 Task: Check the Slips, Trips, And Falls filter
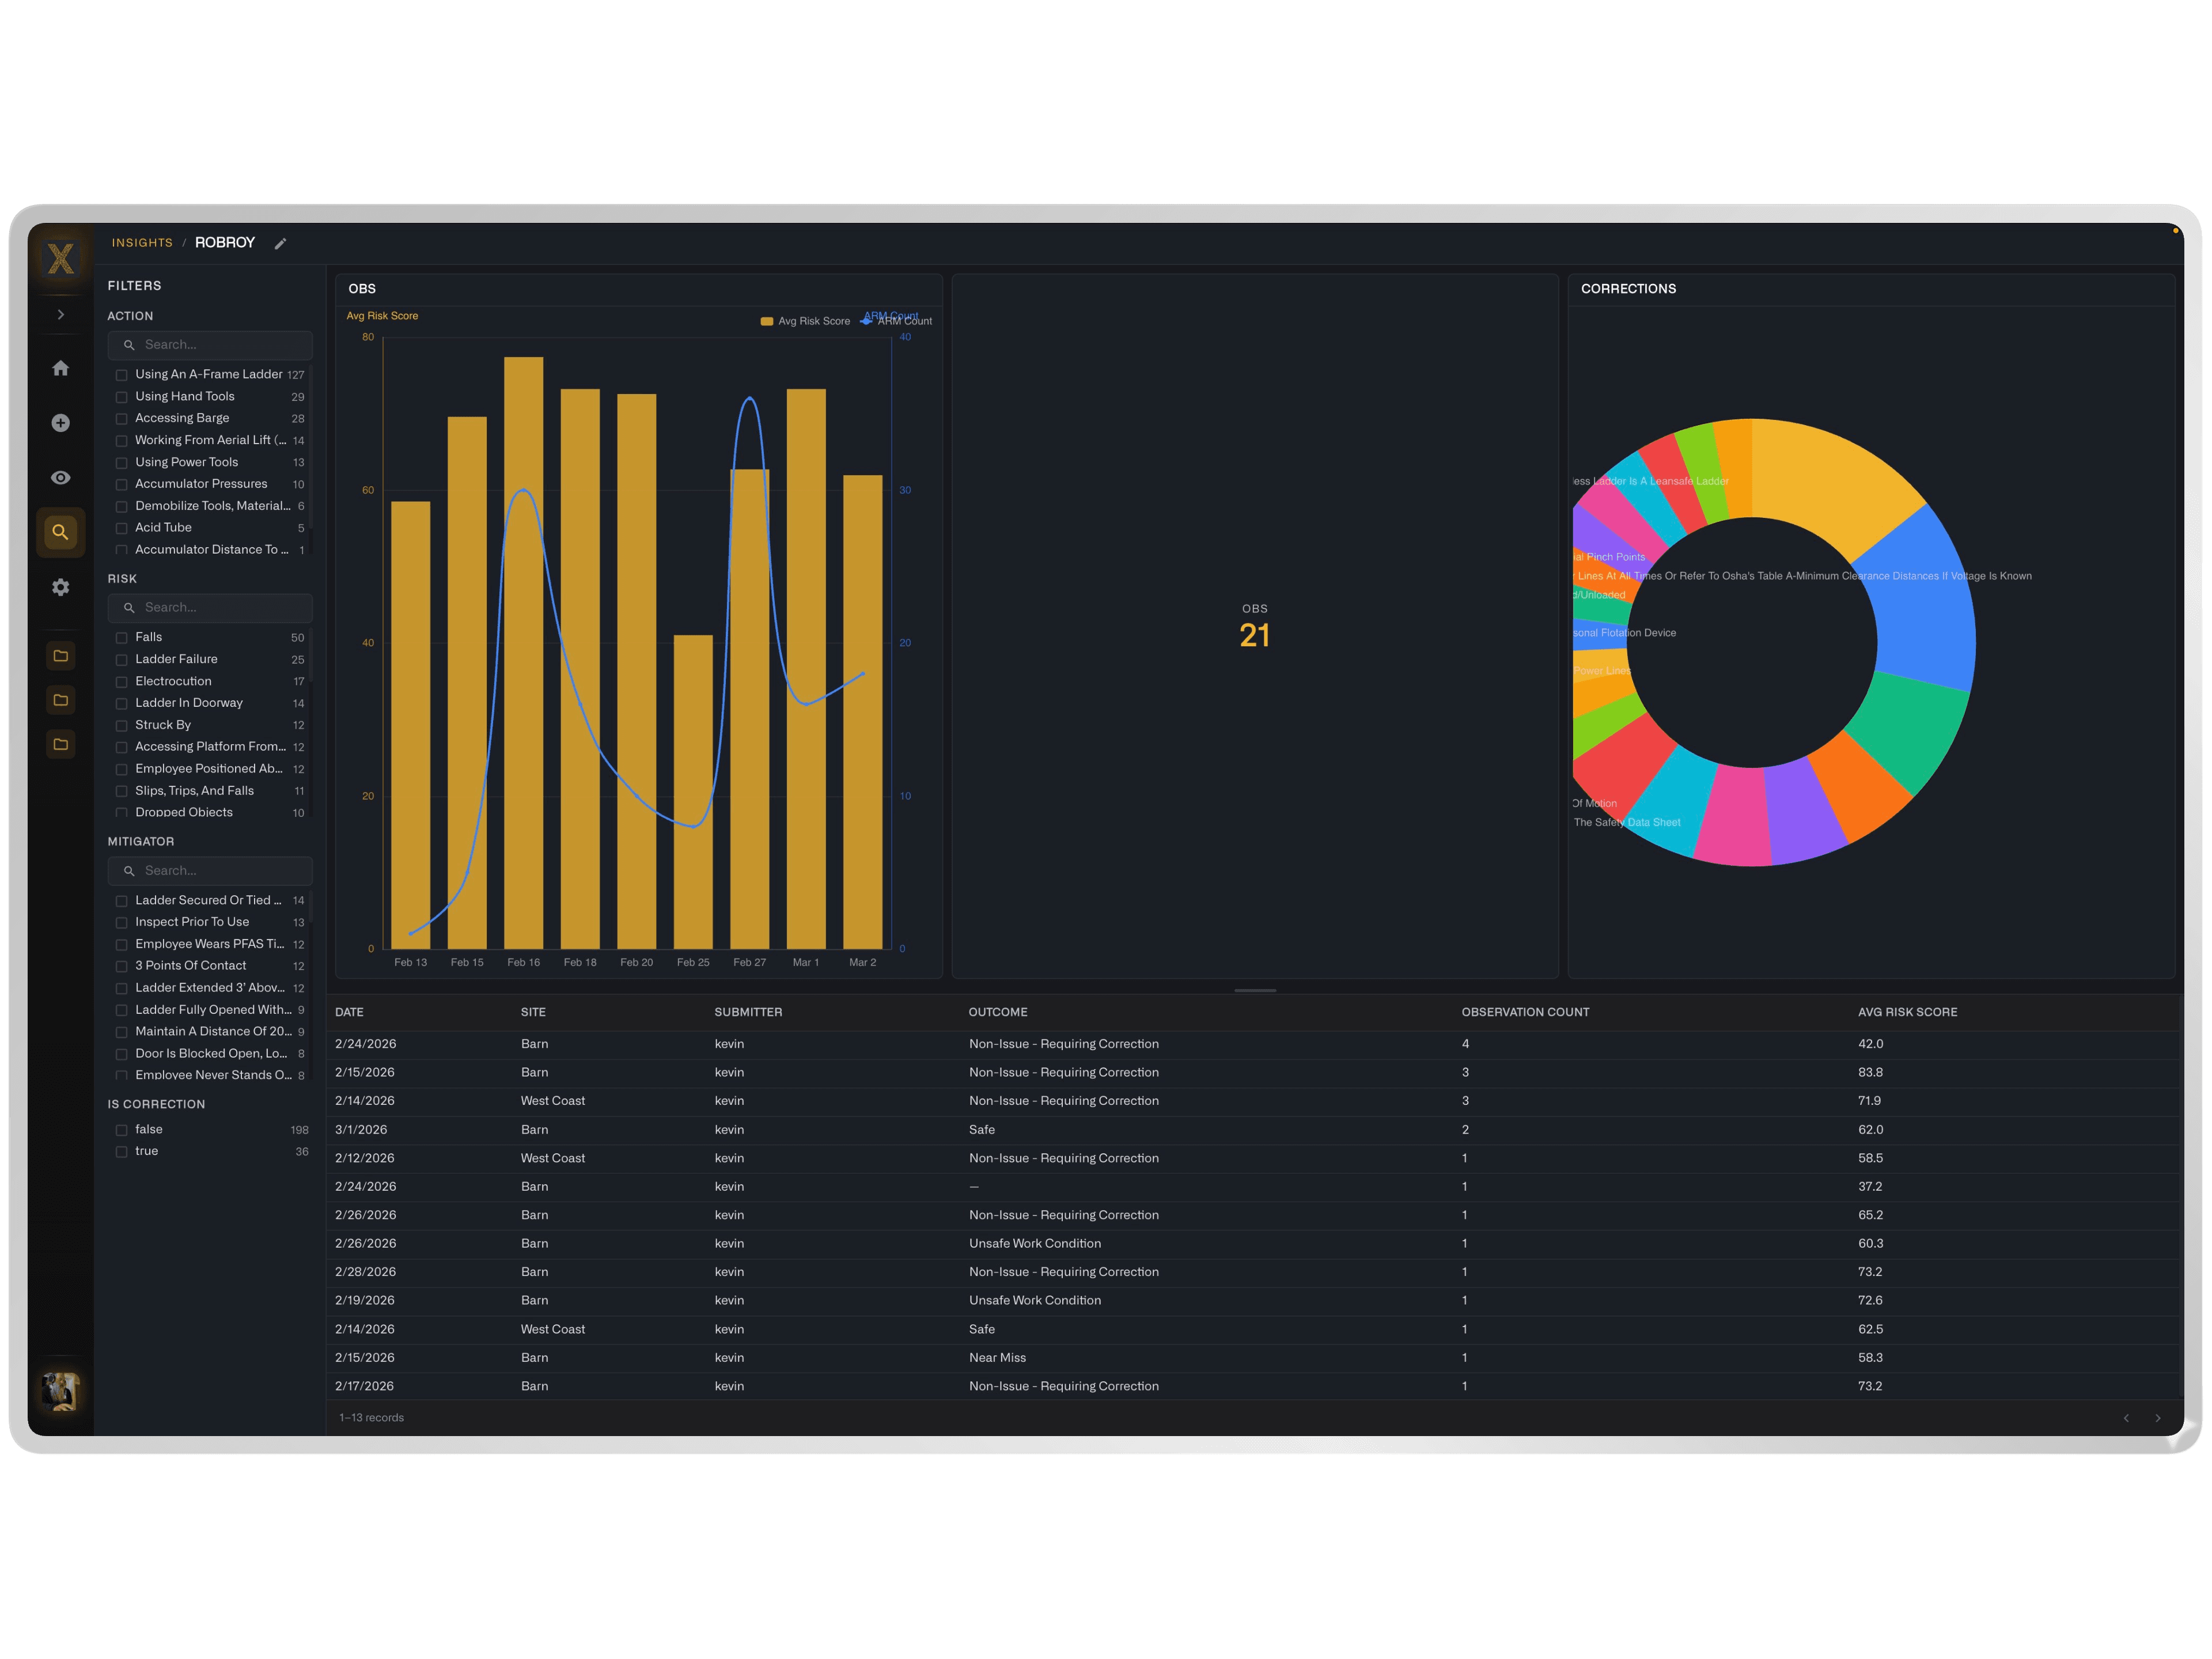point(121,792)
